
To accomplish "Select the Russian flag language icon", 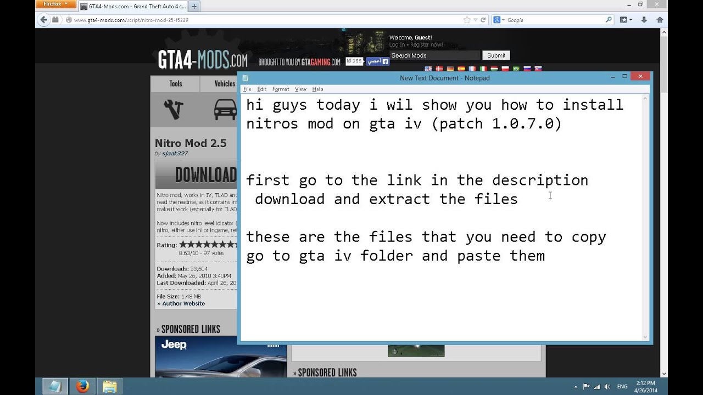I will (x=527, y=69).
